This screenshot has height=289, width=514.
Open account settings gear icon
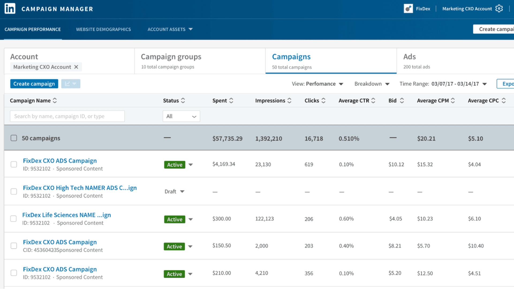499,9
